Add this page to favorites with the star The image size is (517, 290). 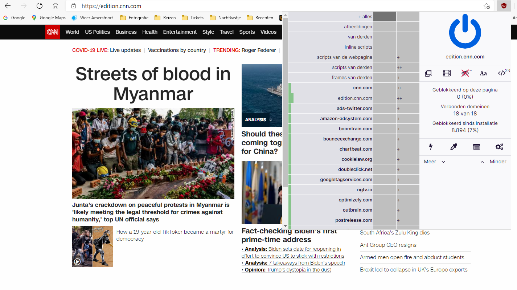tap(487, 6)
